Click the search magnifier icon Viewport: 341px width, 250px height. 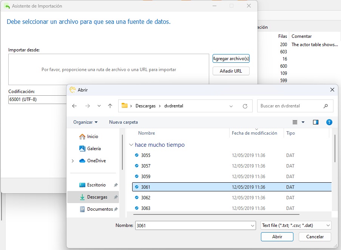[x=326, y=106]
